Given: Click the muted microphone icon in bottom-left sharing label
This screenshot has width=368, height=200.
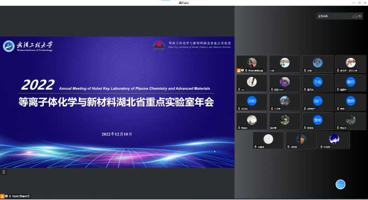Looking at the screenshot, I should [10, 196].
